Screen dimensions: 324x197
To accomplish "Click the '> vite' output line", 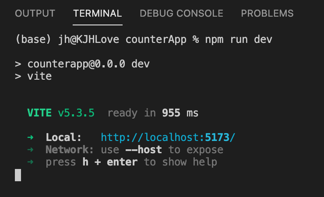I will point(33,76).
